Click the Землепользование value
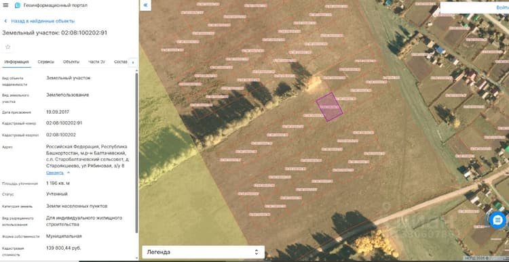Image resolution: width=509 pixels, height=262 pixels. point(67,95)
